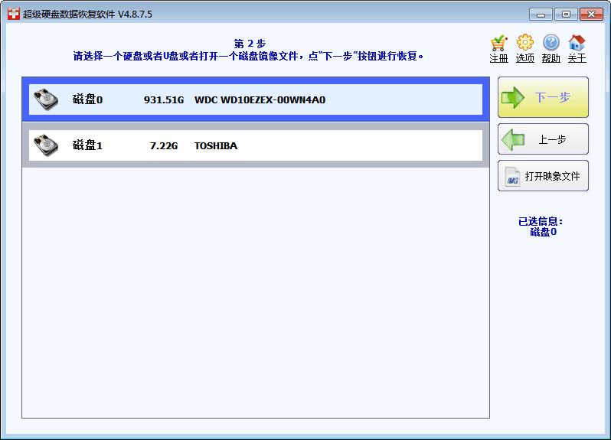This screenshot has width=611, height=440.
Task: Open 选项 gear settings icon
Action: (x=525, y=42)
